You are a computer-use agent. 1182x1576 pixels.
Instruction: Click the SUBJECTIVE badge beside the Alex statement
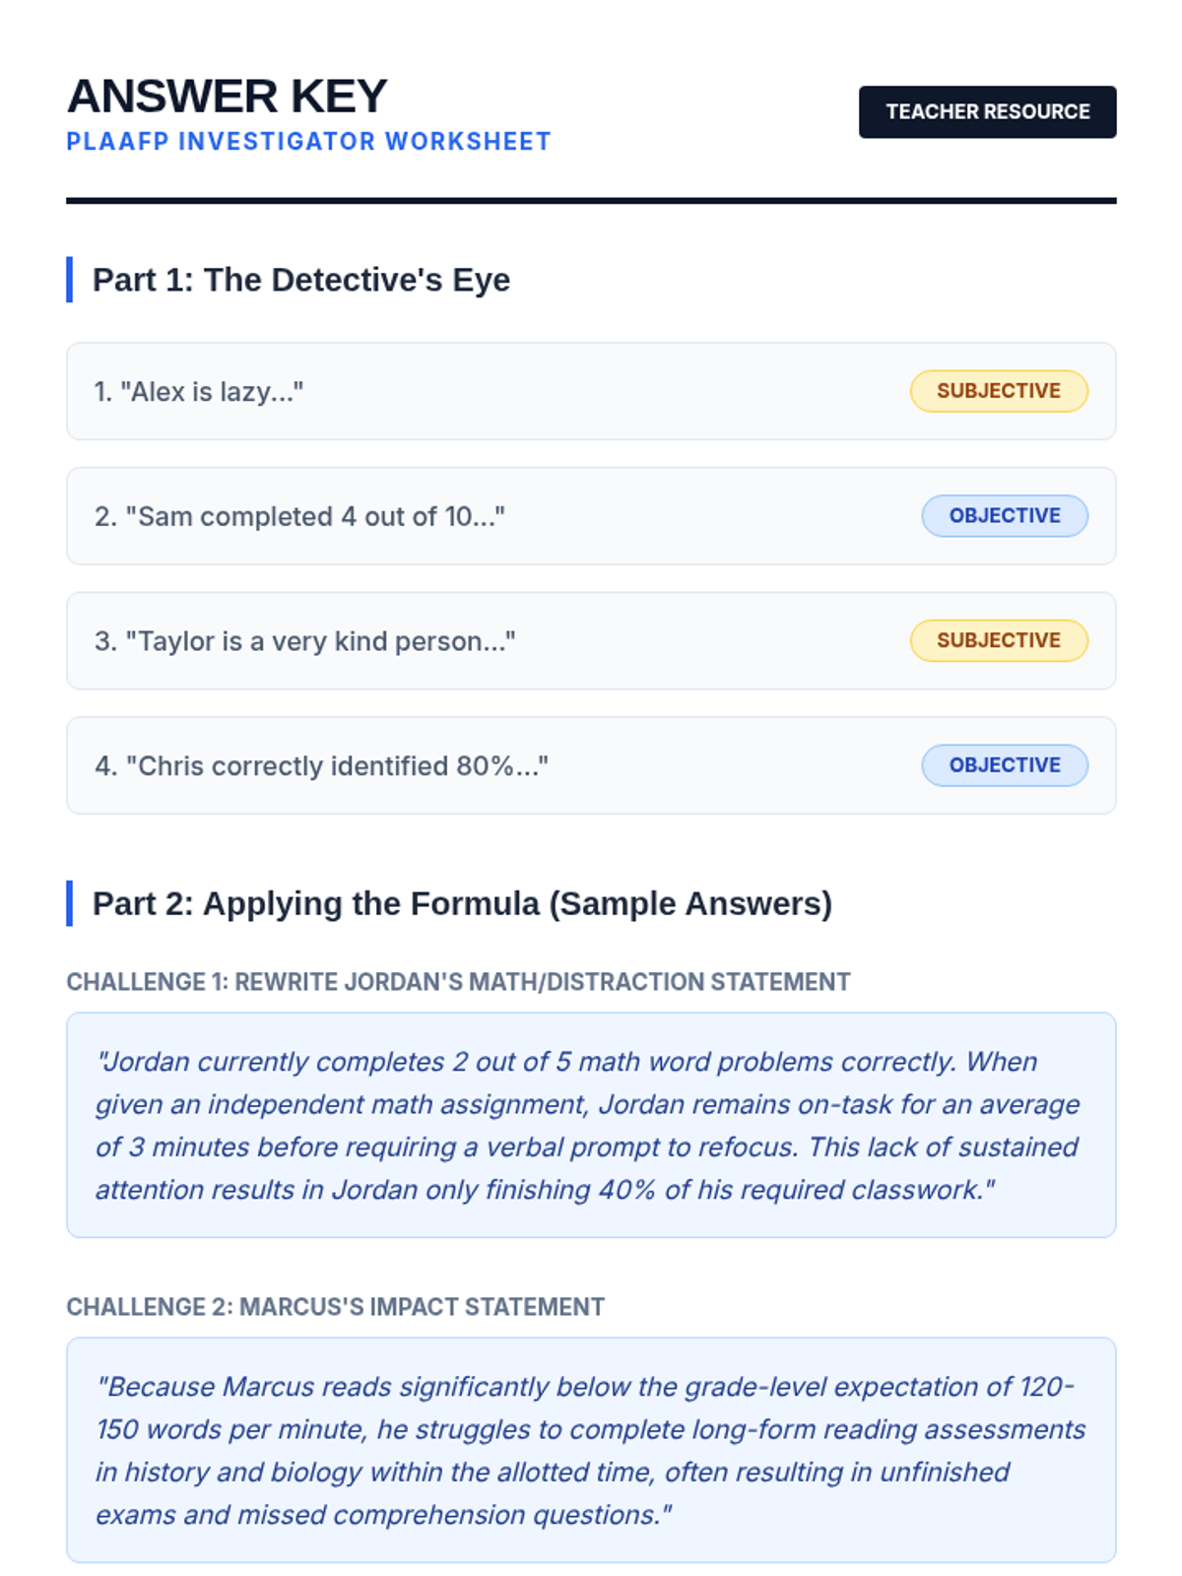[998, 391]
